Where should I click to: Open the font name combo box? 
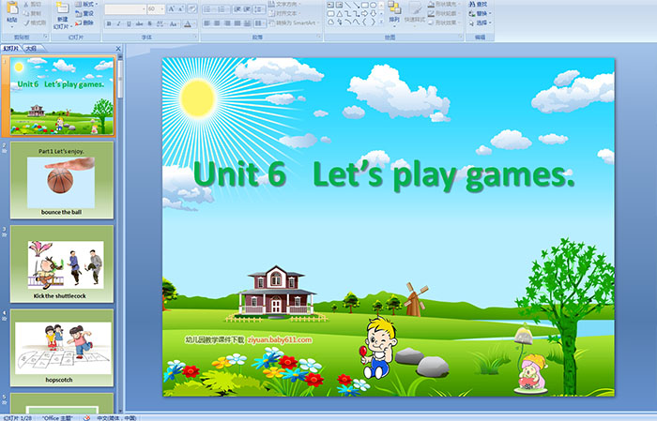click(125, 8)
